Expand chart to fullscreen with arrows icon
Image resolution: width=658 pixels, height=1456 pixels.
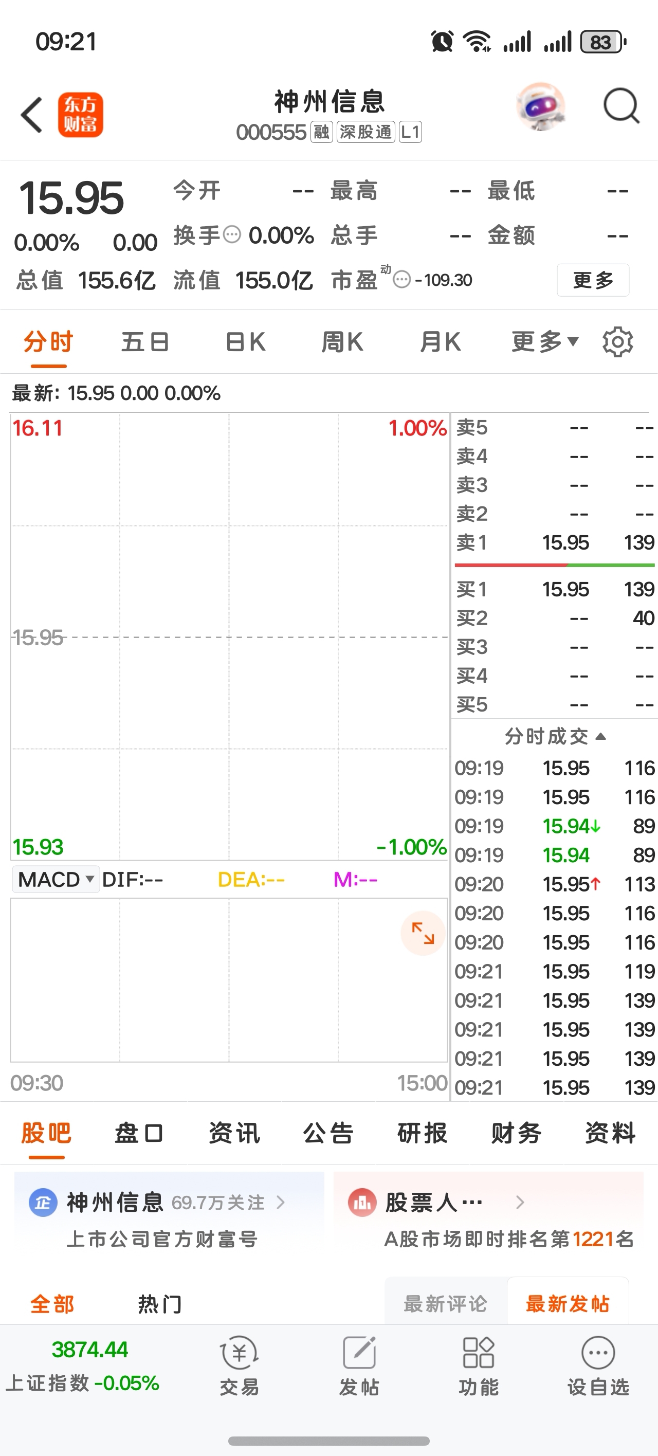coord(423,933)
